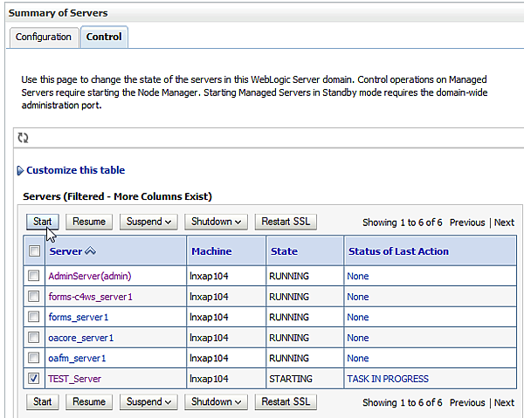
Task: Open the oacore_server1 server link
Action: 81,338
